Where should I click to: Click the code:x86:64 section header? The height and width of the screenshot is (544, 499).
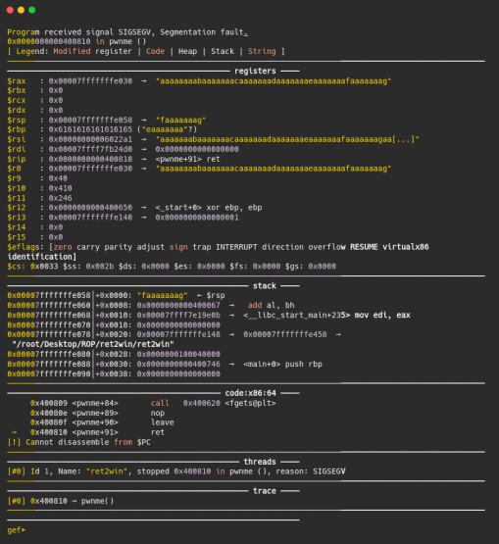(x=251, y=393)
